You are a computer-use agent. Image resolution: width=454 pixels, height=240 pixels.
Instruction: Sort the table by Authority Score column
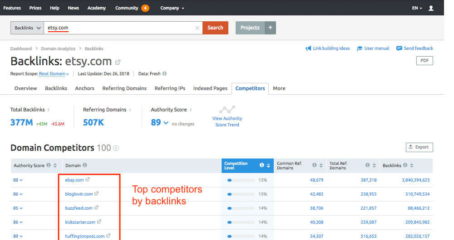coord(55,166)
